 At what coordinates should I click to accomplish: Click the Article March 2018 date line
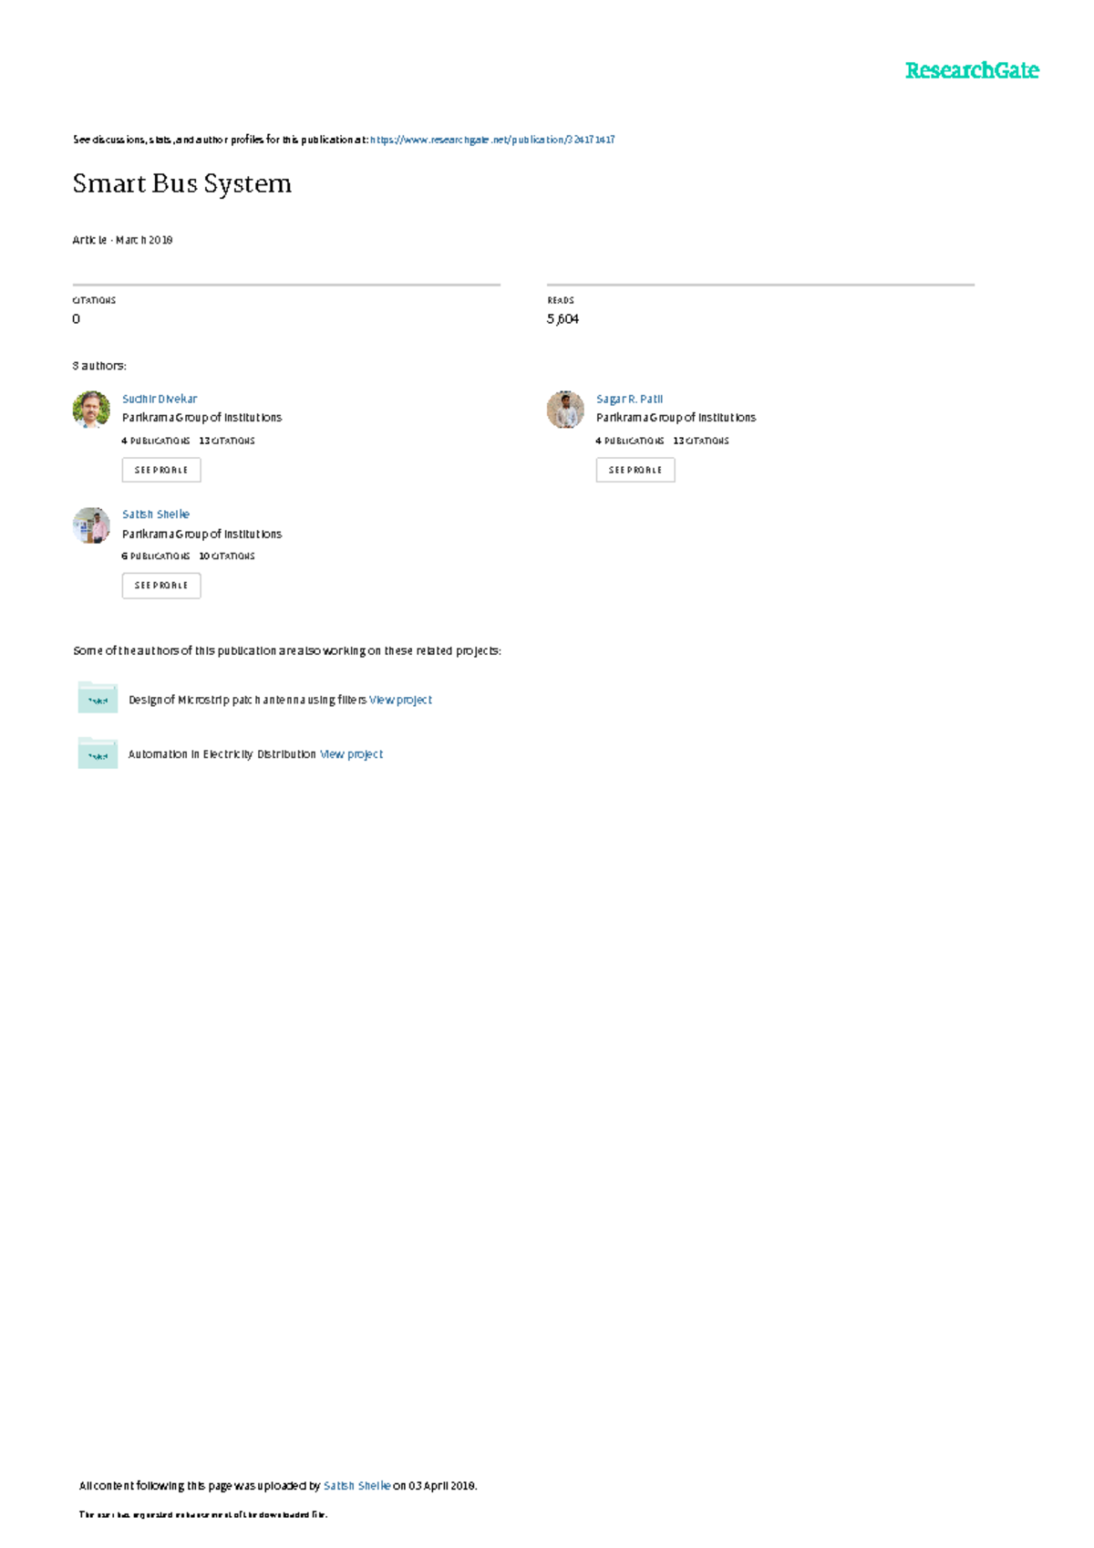(x=122, y=240)
